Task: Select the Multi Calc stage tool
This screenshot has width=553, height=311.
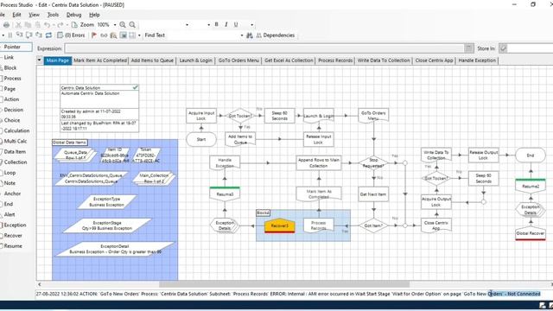Action: coord(16,141)
